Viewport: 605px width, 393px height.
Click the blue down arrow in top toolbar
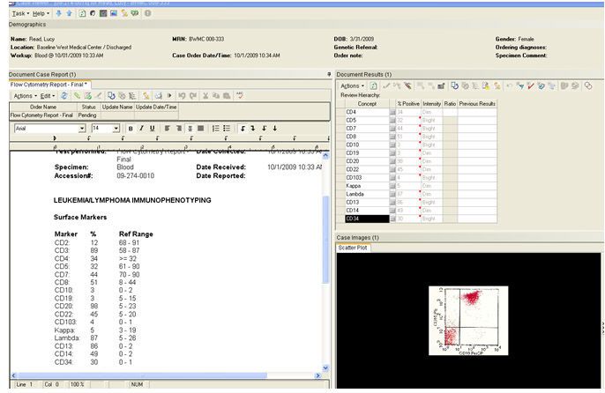[59, 14]
